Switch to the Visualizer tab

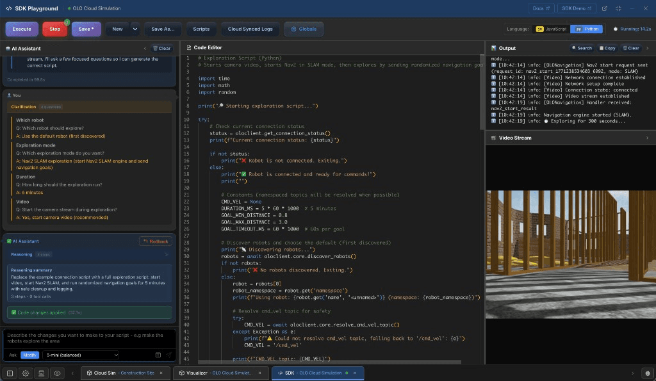pyautogui.click(x=218, y=372)
